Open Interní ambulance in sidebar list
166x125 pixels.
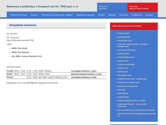tap(125, 57)
